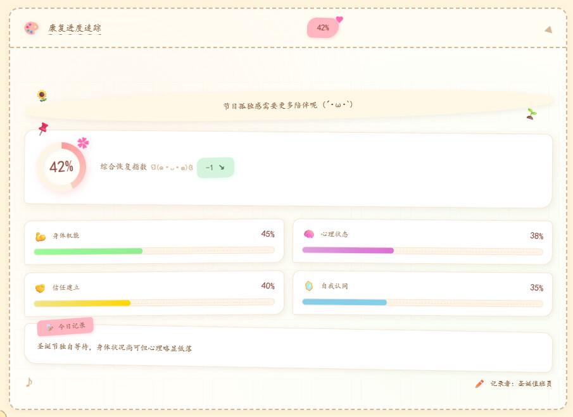Click the mirror icon for 自我认同

(309, 286)
